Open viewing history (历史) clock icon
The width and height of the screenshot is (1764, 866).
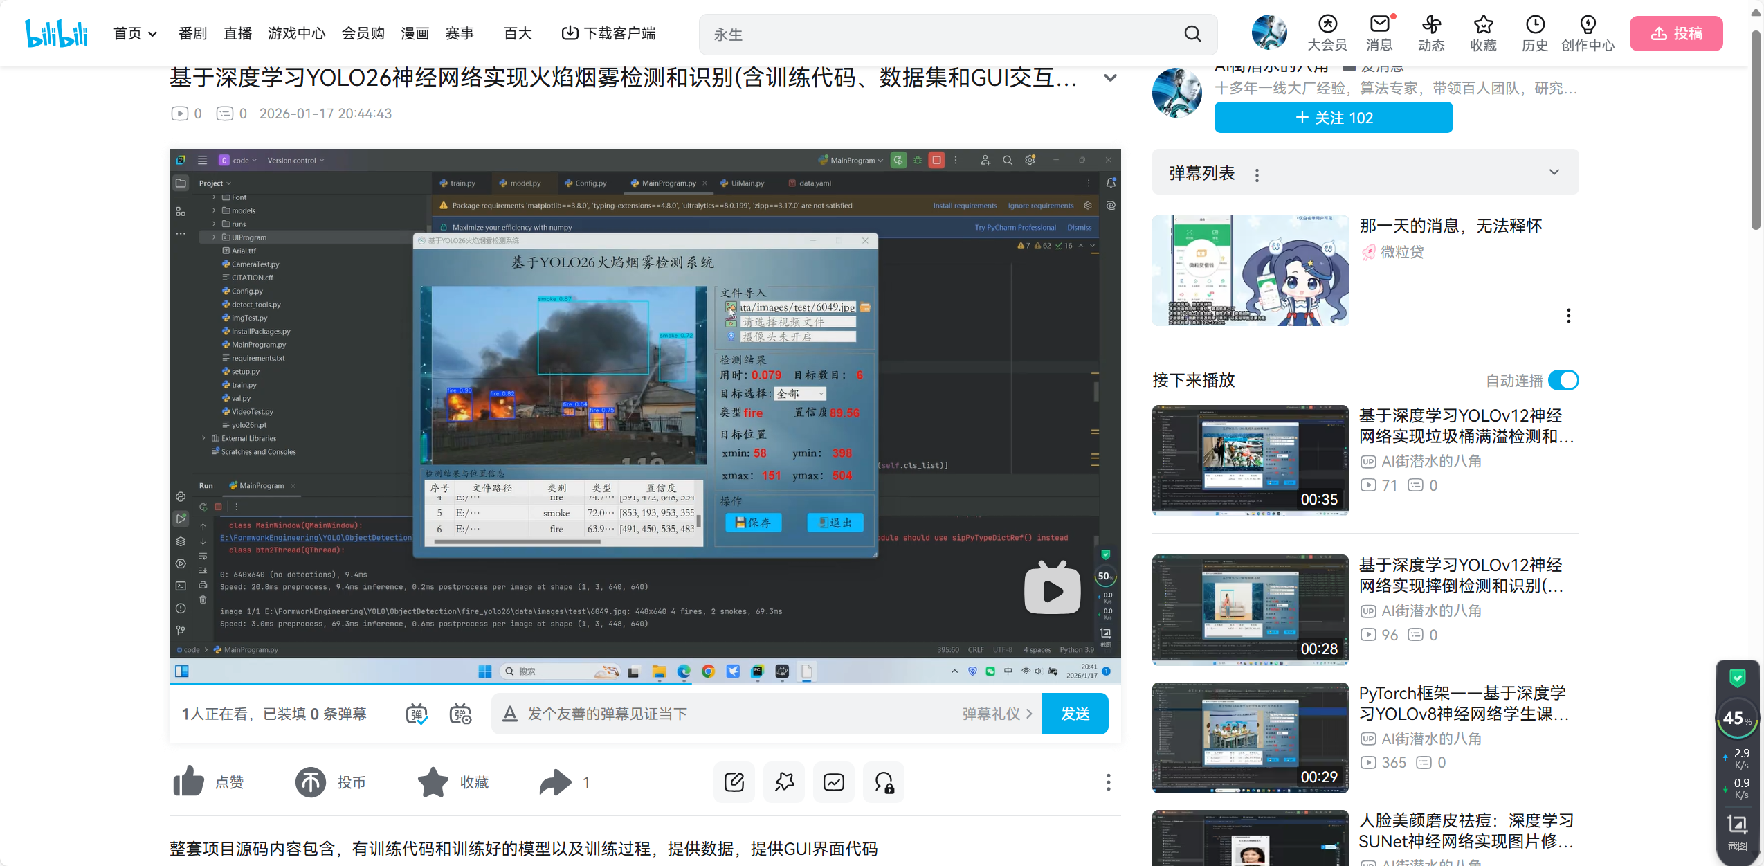[x=1535, y=25]
